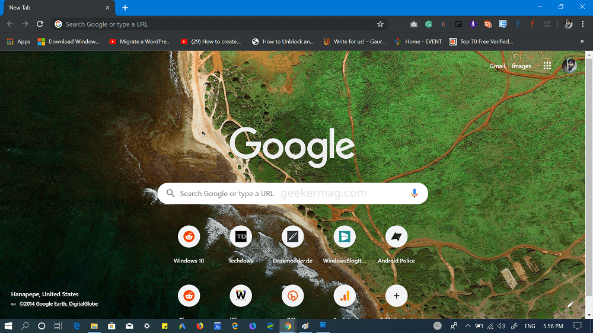Open the Windows 10 shortcut tile

pyautogui.click(x=189, y=244)
